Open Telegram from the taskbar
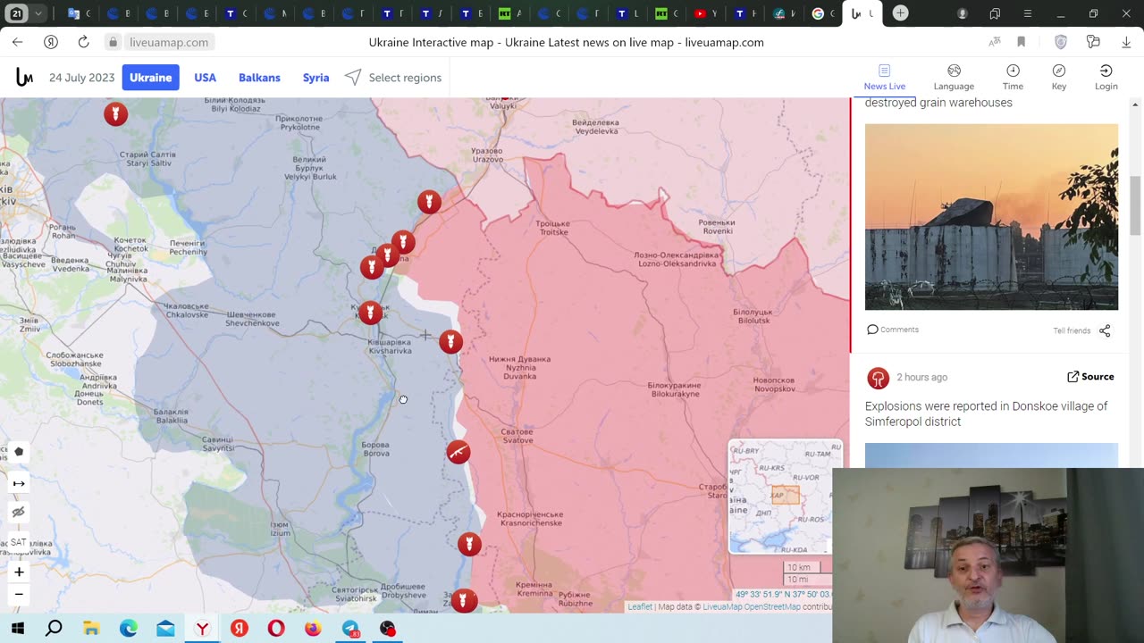This screenshot has height=643, width=1144. 350,629
